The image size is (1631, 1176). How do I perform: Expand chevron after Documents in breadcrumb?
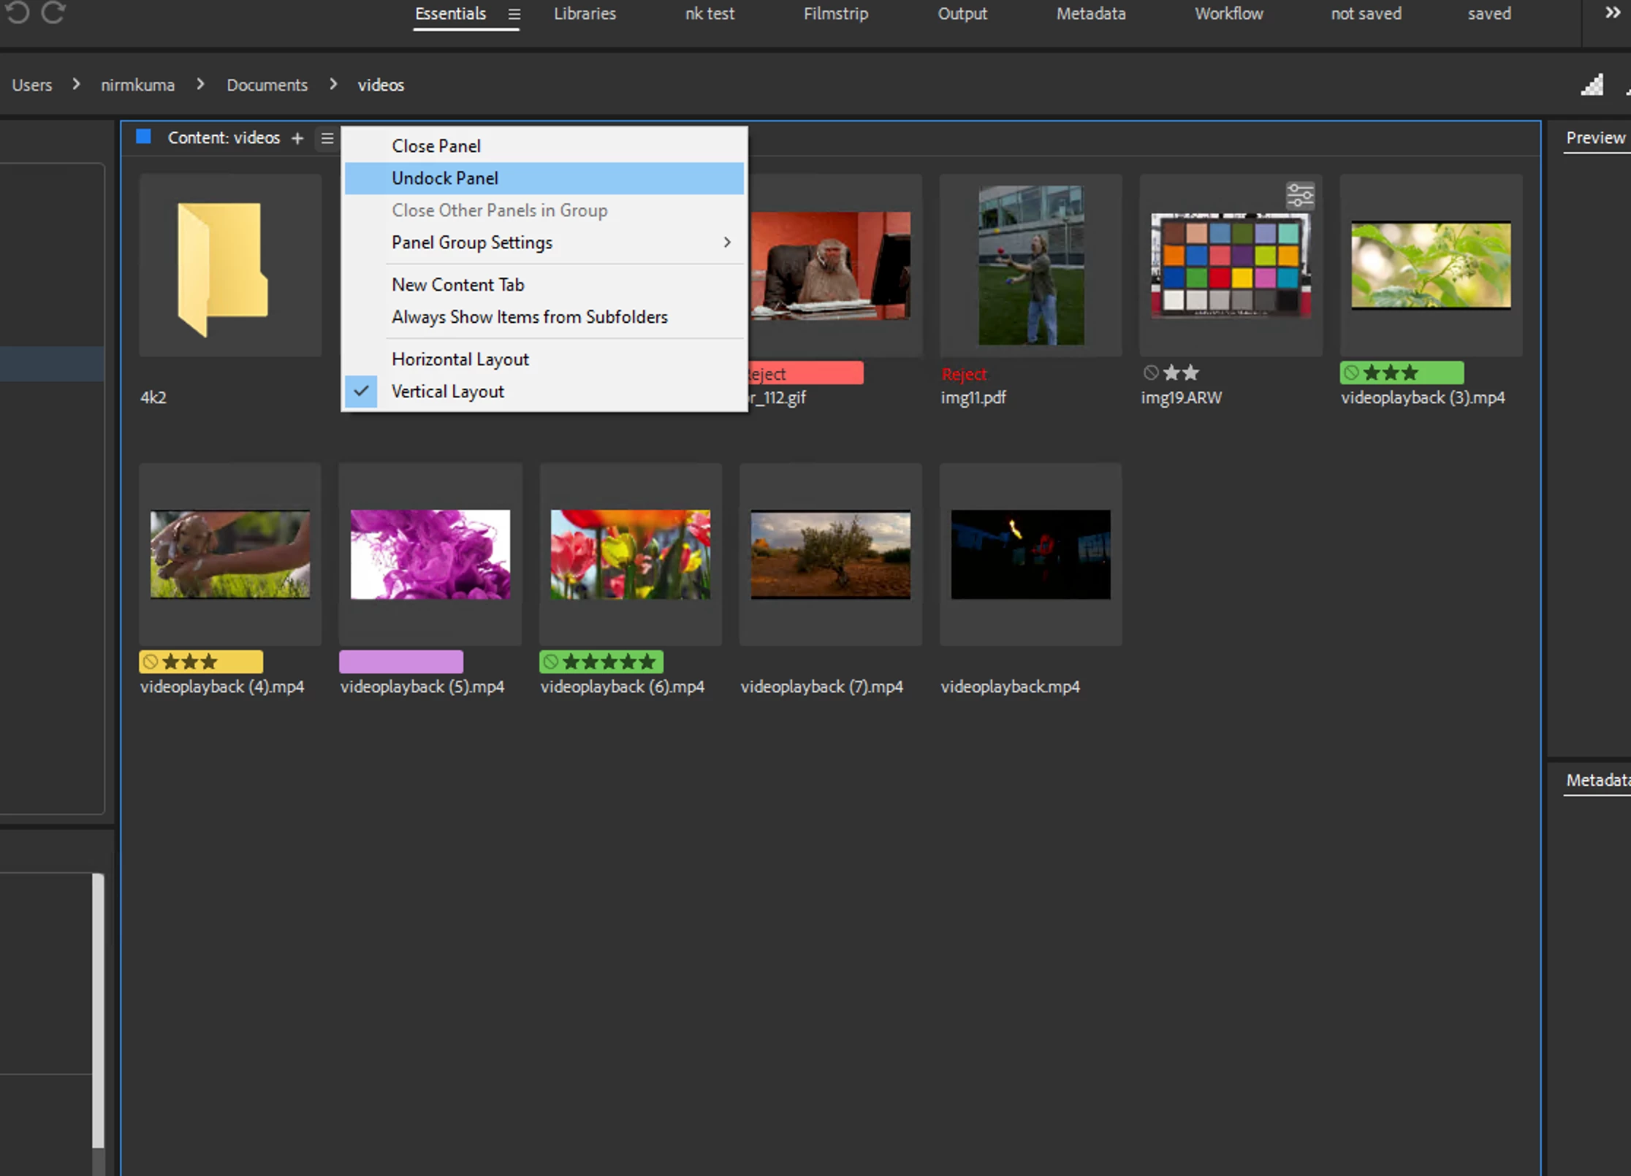coord(333,85)
